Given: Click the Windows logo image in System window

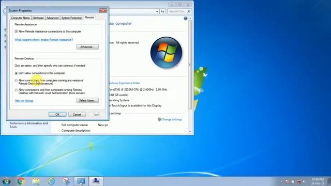Looking at the screenshot, I should click(166, 53).
